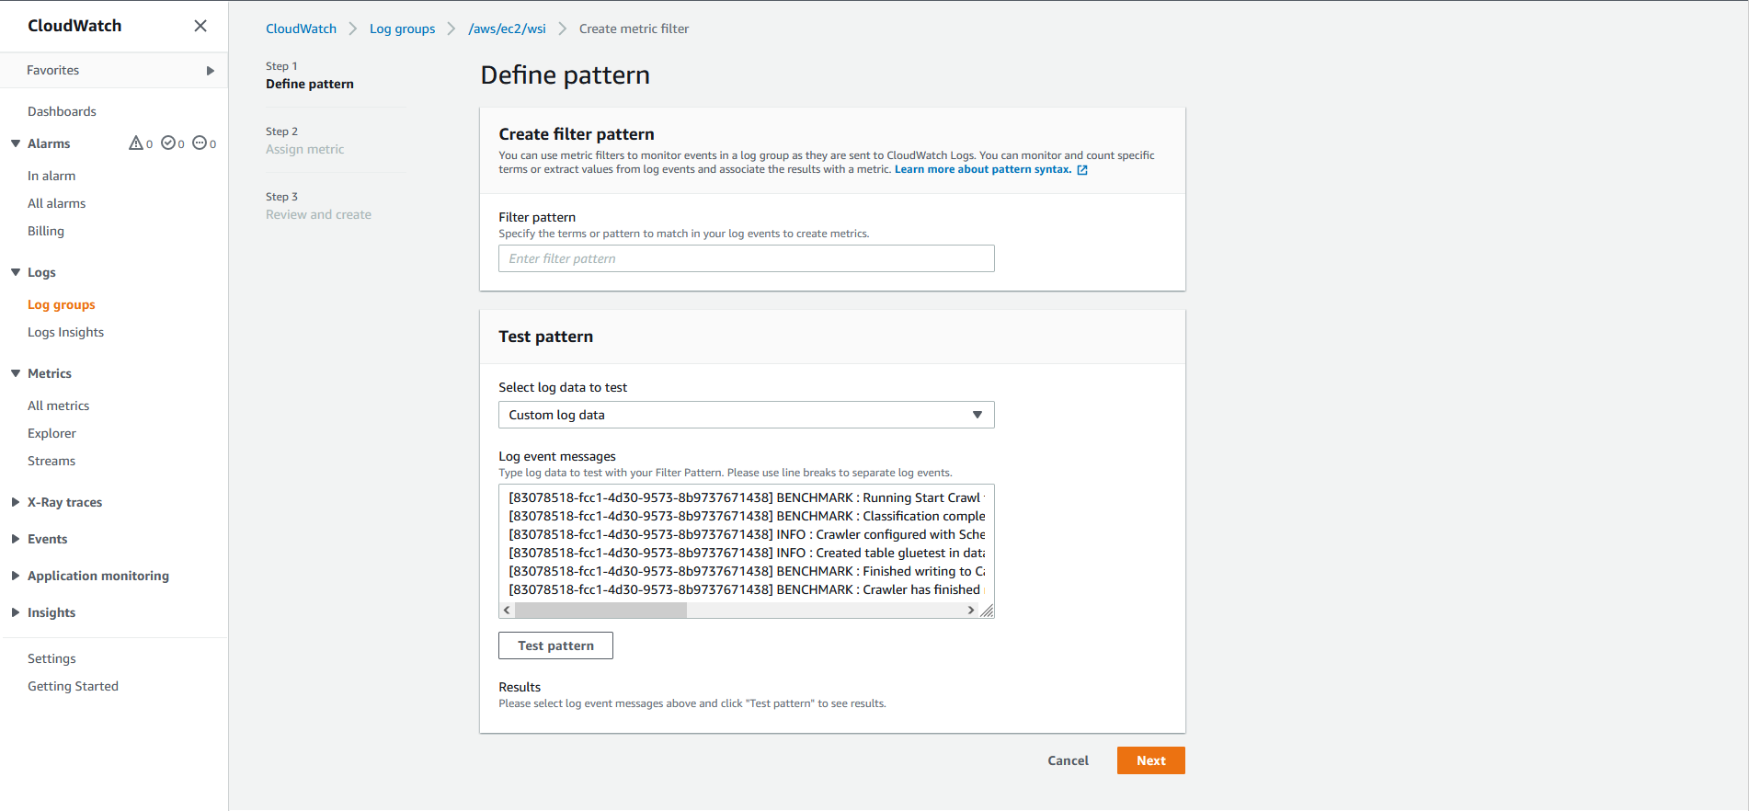Click the textarea resize grip handle
Viewport: 1749px width, 811px height.
tap(987, 611)
